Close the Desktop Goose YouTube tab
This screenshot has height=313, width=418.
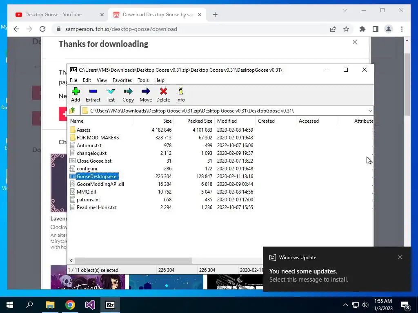coord(102,15)
